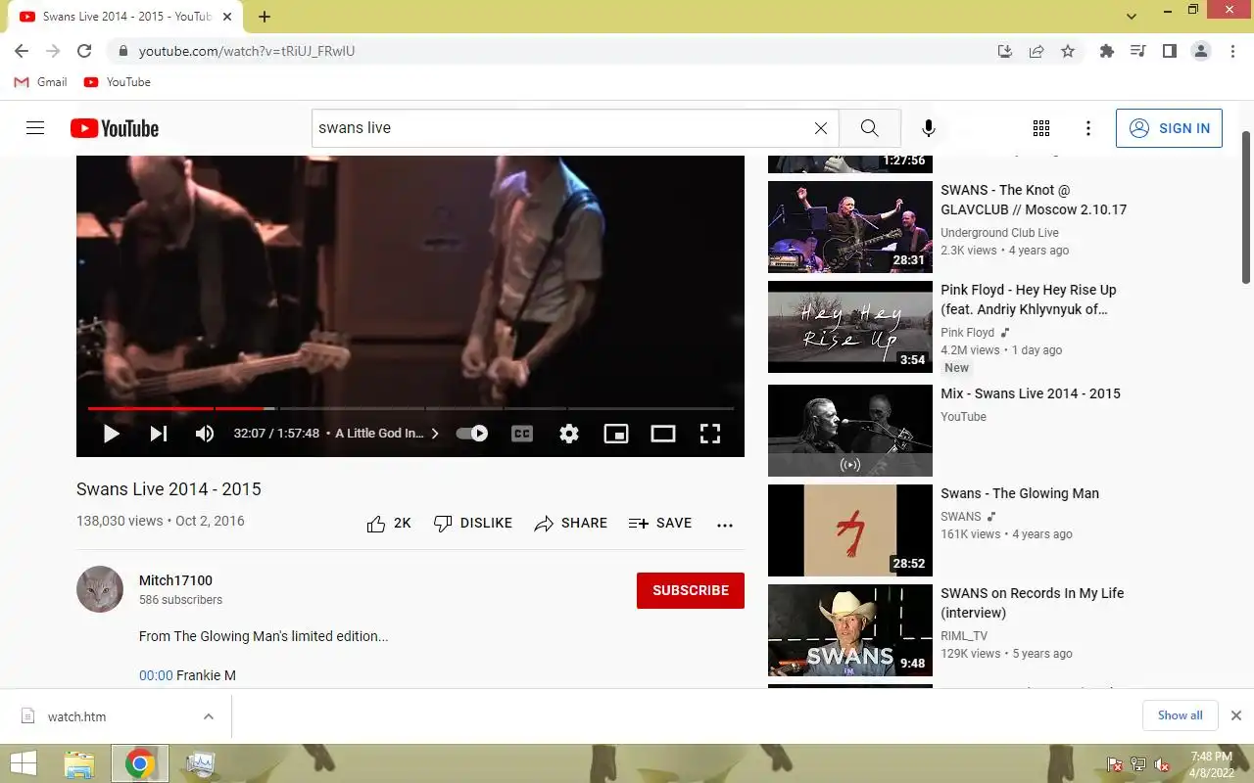The height and width of the screenshot is (783, 1254).
Task: Reload the current page
Action: (x=84, y=51)
